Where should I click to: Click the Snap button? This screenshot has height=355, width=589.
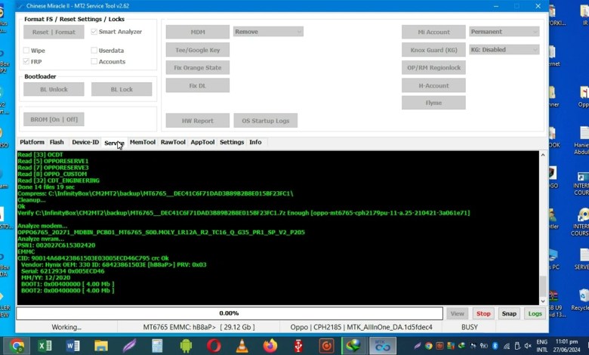coord(509,313)
